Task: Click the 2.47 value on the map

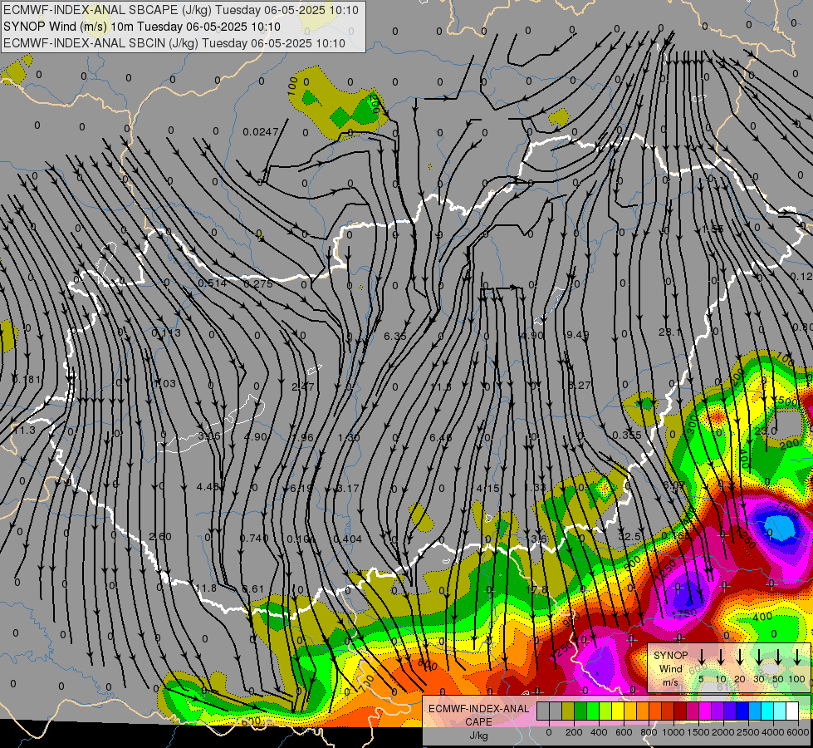Action: (x=303, y=386)
